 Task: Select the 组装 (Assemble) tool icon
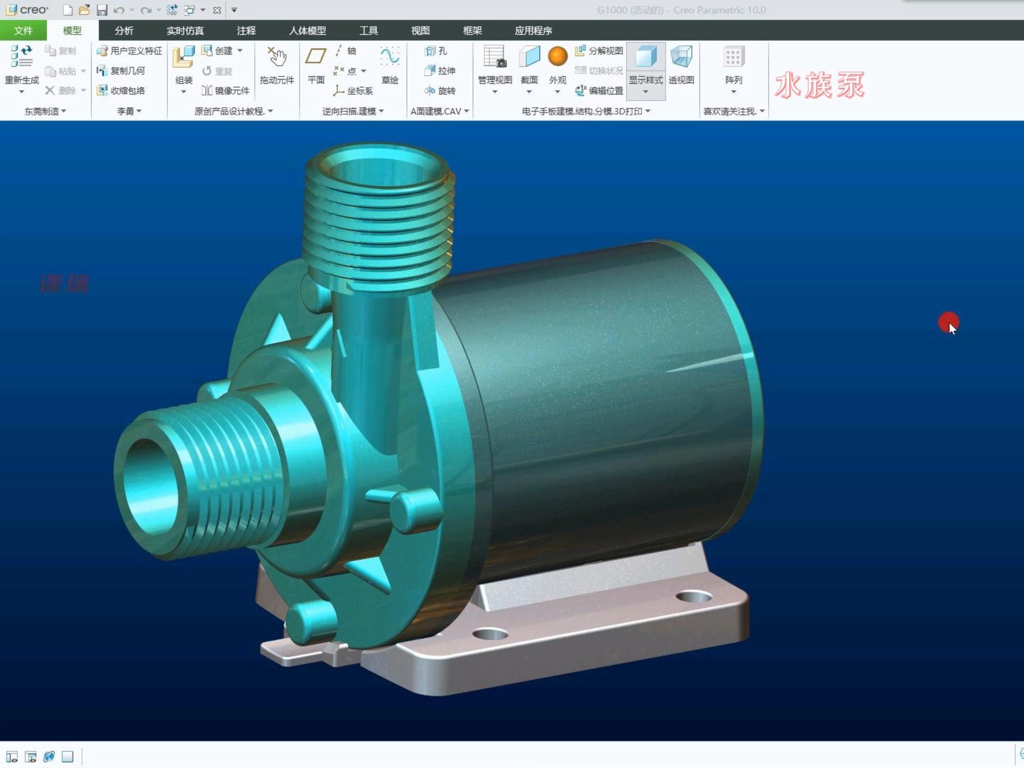tap(183, 58)
